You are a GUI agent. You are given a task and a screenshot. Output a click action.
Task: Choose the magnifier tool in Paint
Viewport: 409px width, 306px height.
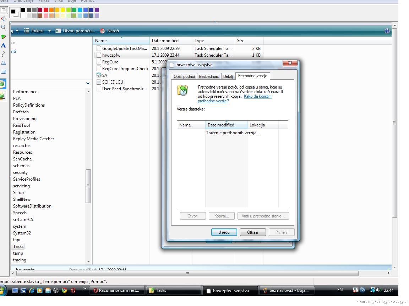[4, 28]
